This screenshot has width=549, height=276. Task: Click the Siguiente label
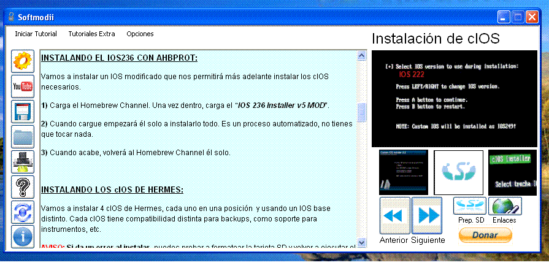tap(428, 240)
